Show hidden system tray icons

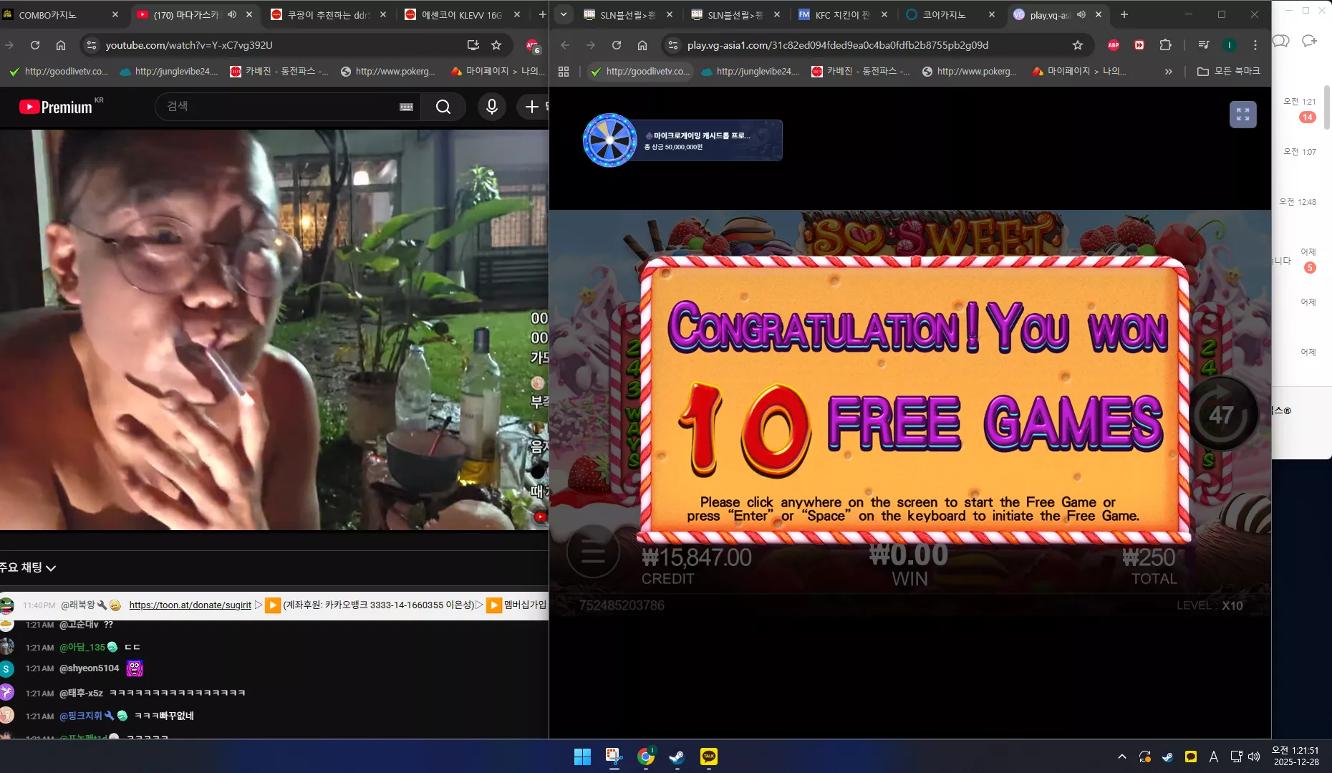click(x=1121, y=757)
